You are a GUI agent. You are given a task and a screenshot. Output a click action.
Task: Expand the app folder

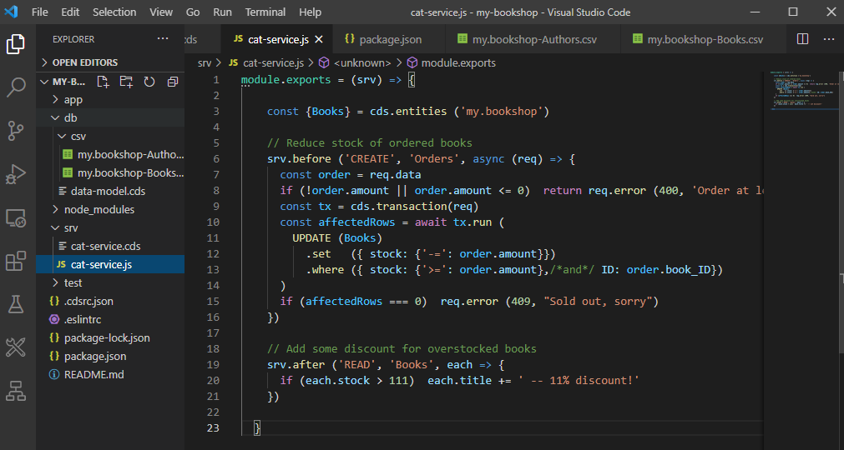point(73,100)
